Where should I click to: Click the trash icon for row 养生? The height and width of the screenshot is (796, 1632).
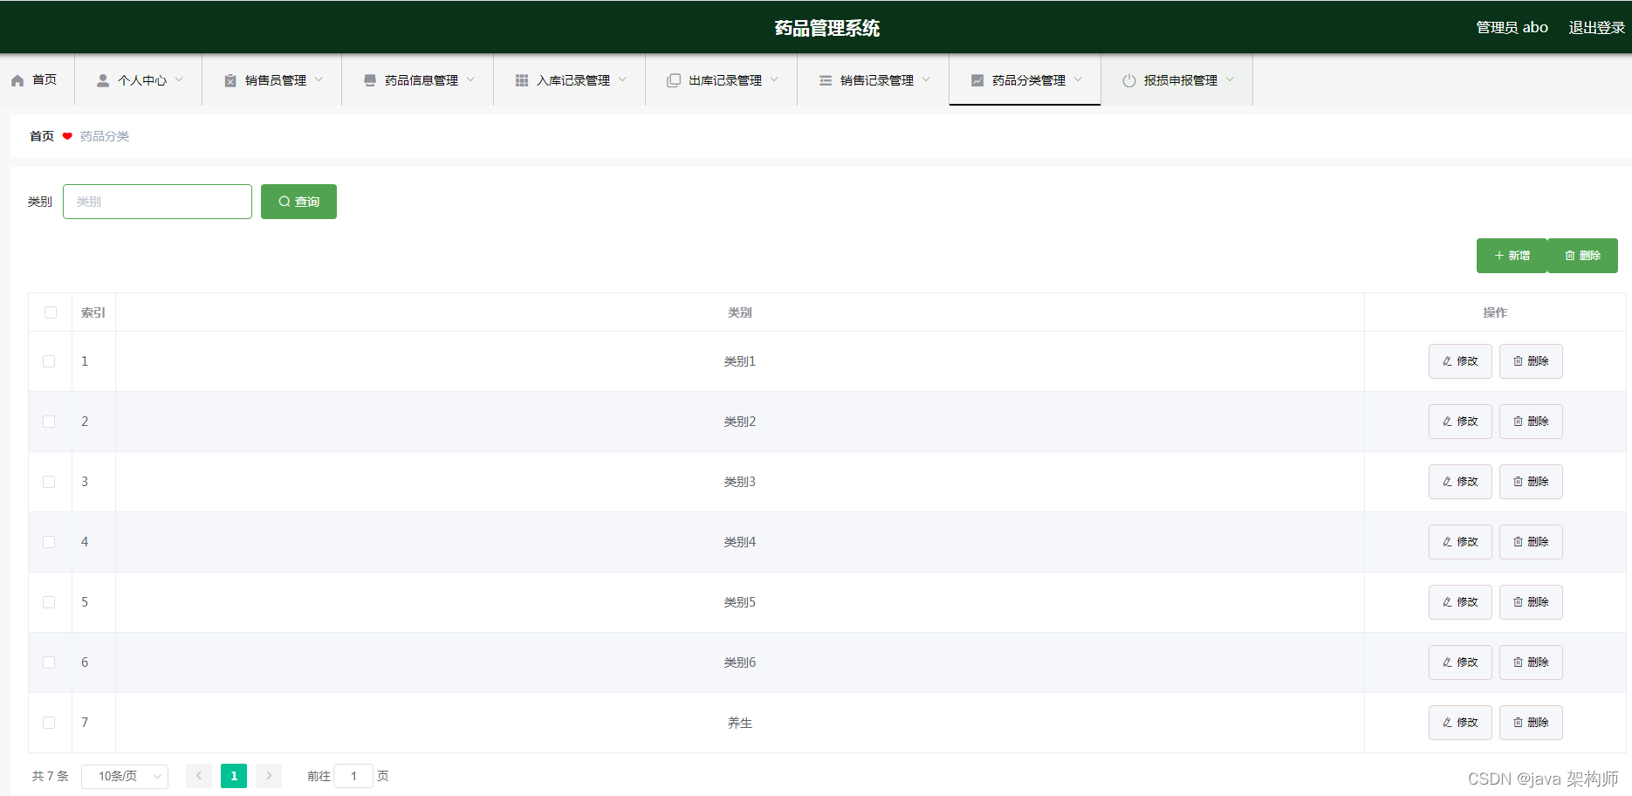point(1519,723)
